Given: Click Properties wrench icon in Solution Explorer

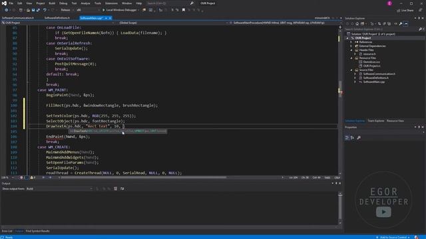Looking at the screenshot, I should (x=401, y=24).
